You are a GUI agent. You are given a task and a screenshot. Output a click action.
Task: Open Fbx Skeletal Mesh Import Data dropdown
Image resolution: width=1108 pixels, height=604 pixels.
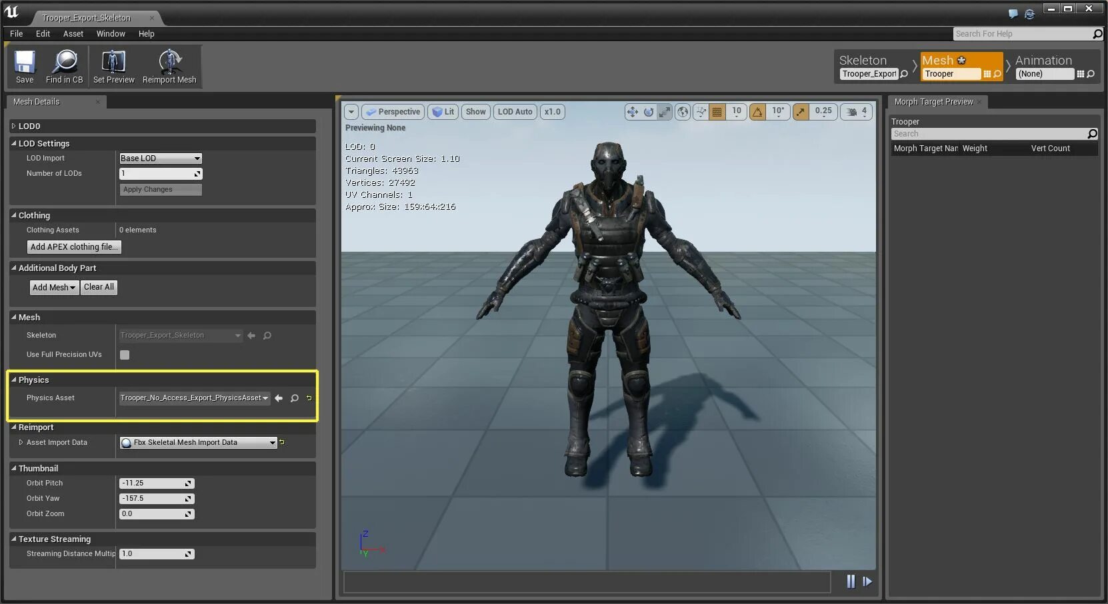click(x=198, y=443)
